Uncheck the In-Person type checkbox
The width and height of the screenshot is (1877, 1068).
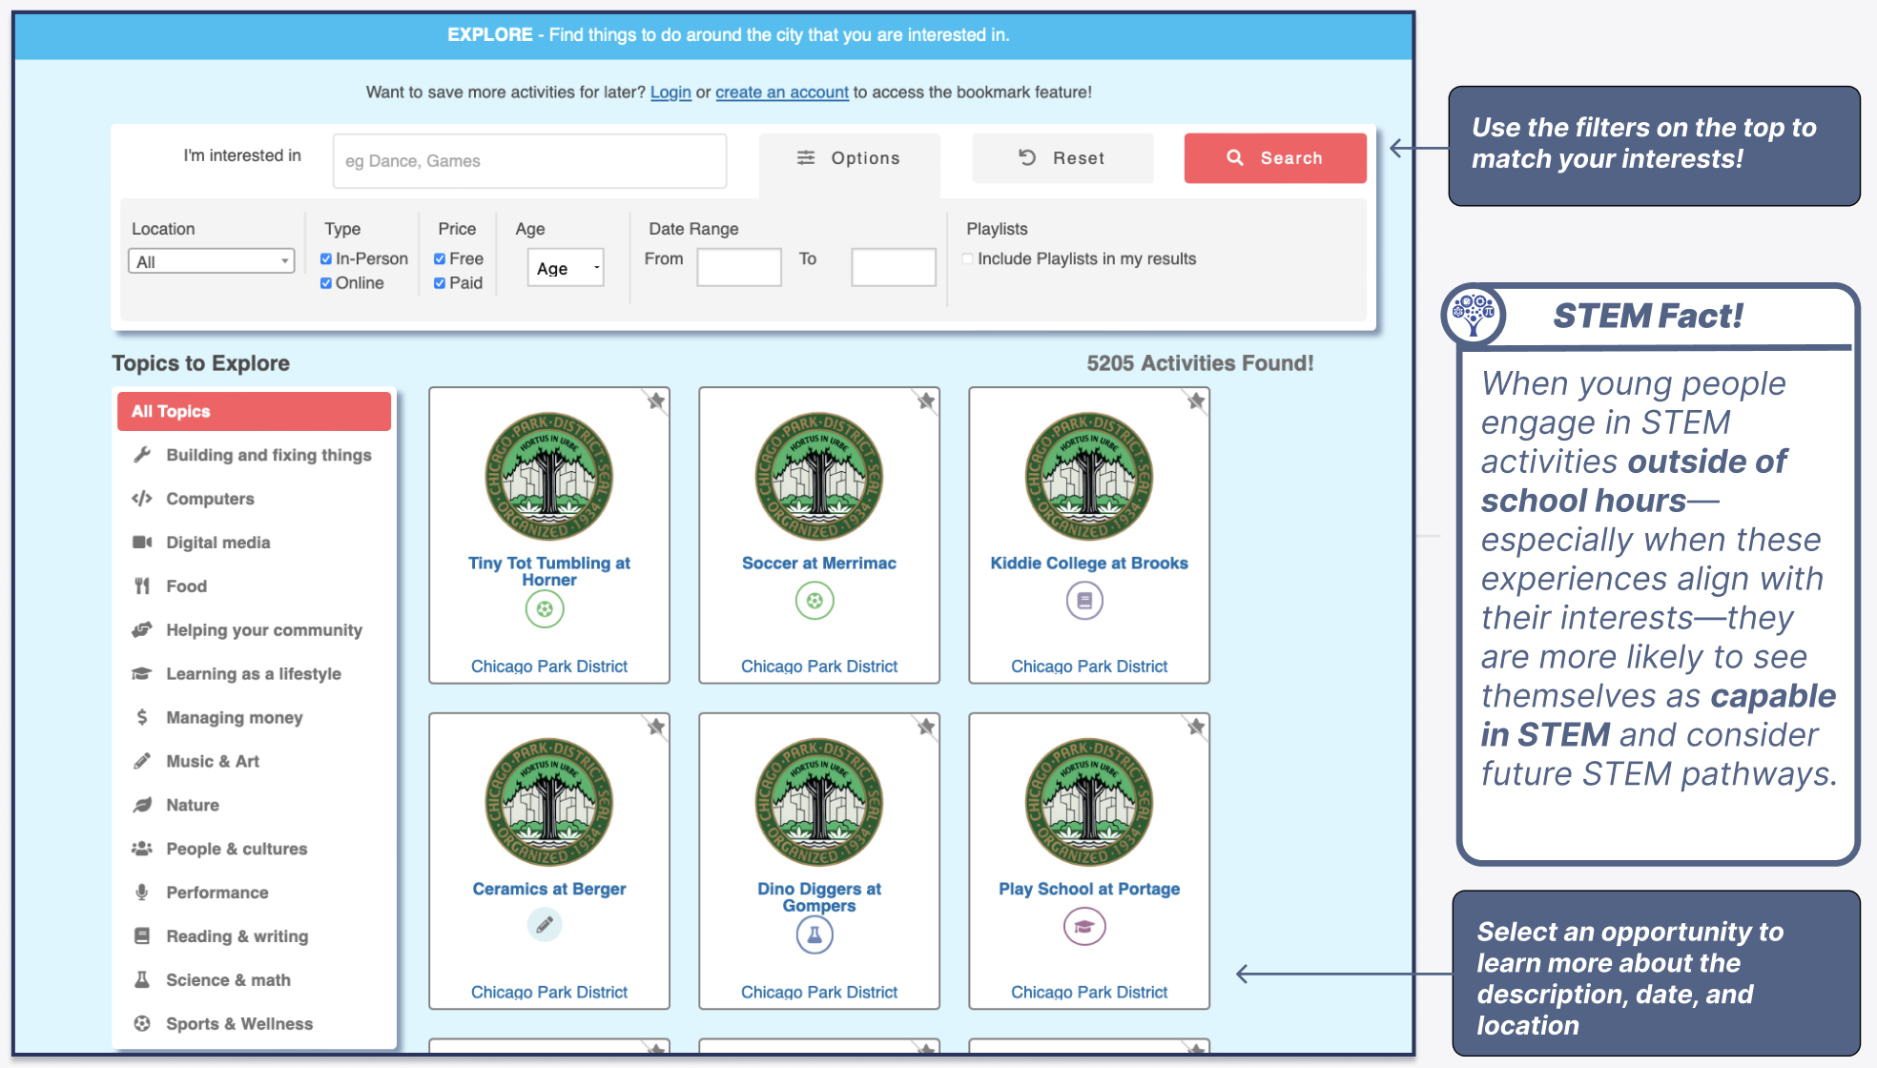click(326, 258)
